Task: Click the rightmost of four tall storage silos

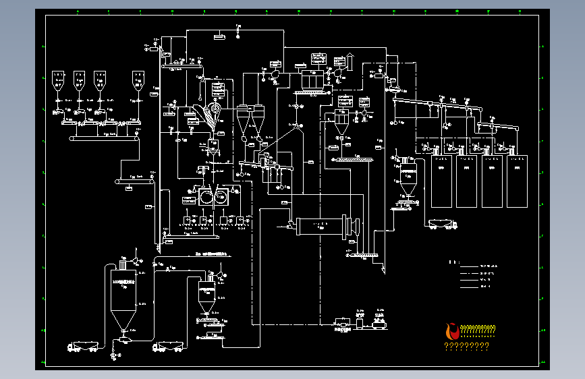Action: [x=517, y=181]
